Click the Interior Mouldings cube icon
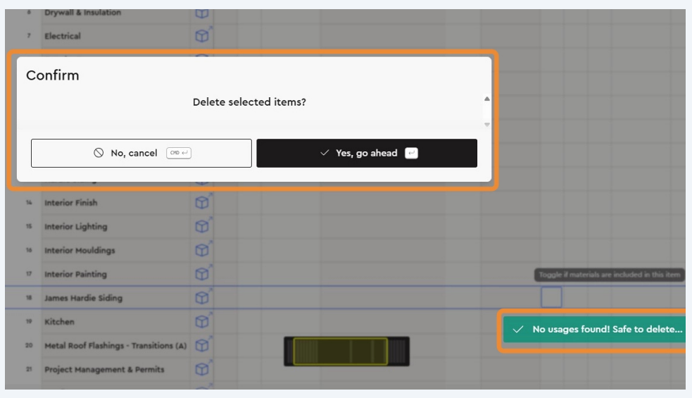 (x=202, y=251)
